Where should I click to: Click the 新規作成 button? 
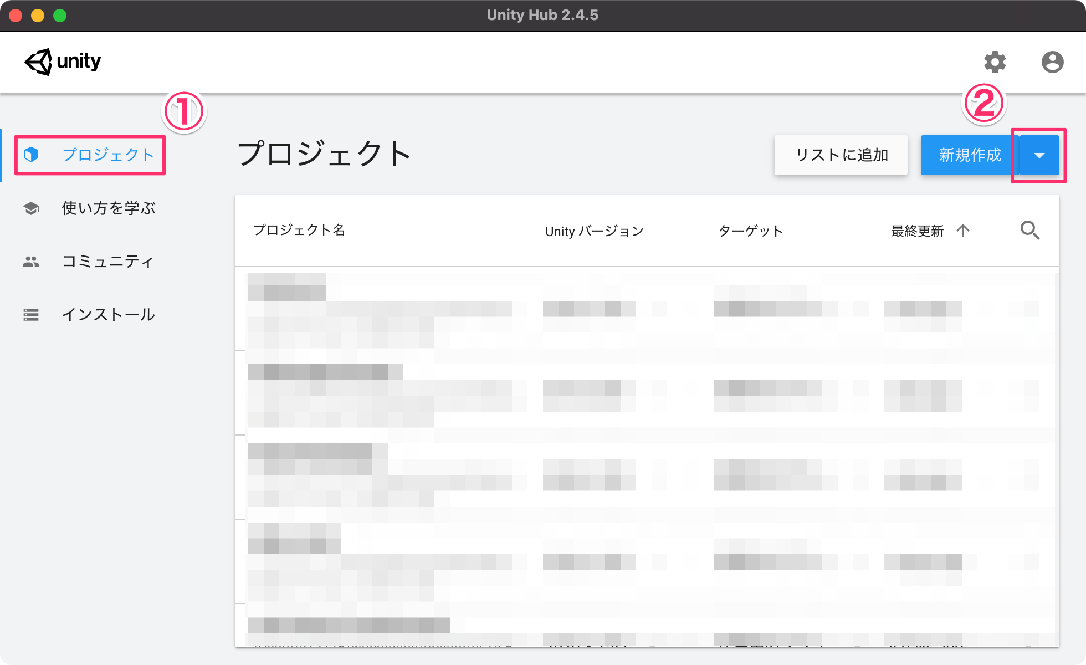[x=970, y=155]
